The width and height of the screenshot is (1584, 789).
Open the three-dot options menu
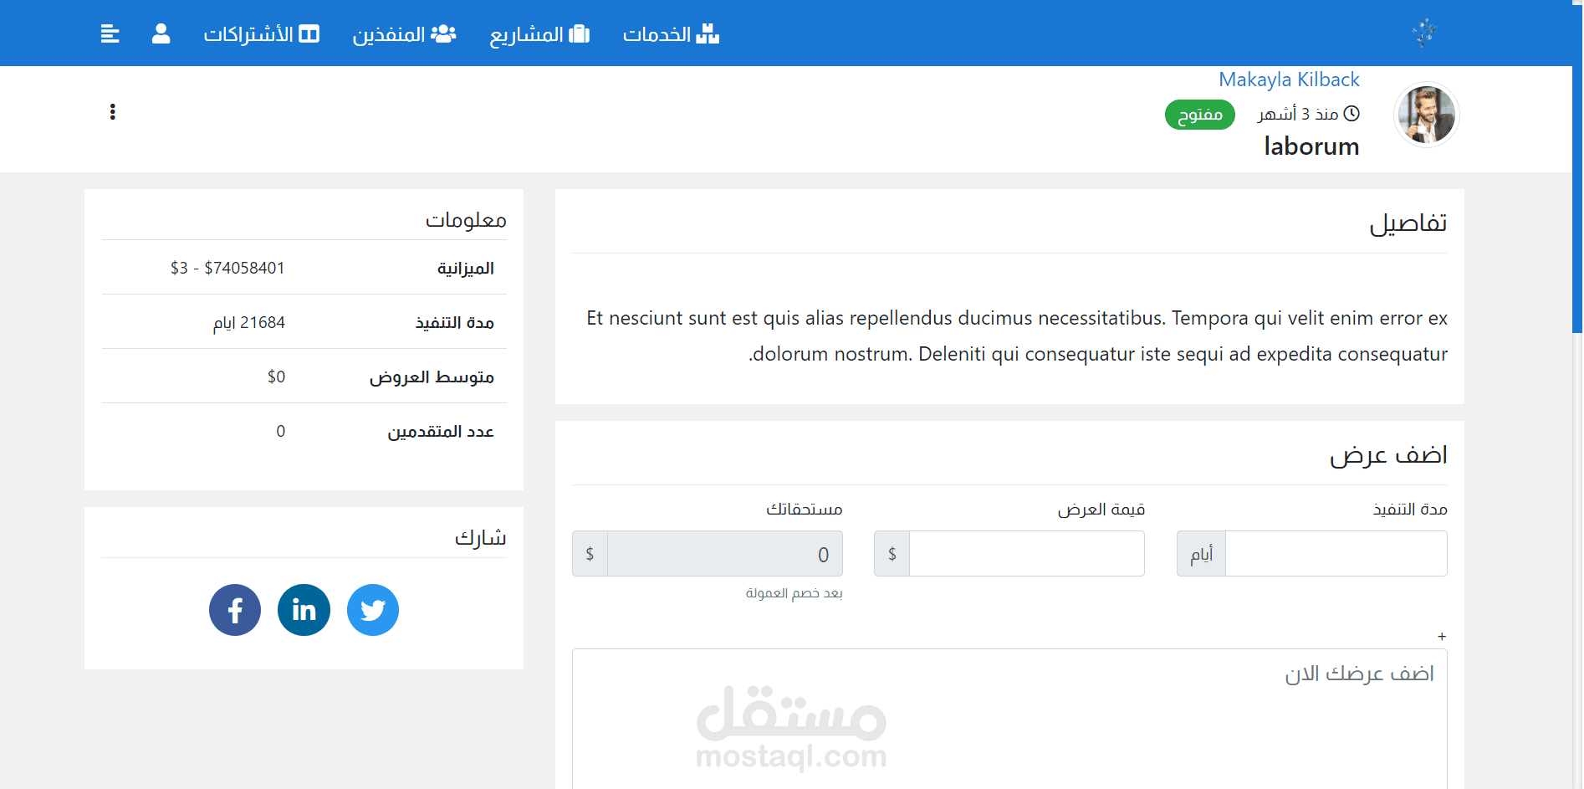point(113,110)
